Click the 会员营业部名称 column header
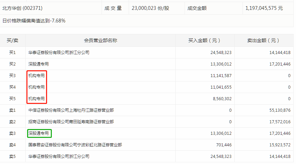The height and width of the screenshot is (164, 296). pyautogui.click(x=101, y=40)
